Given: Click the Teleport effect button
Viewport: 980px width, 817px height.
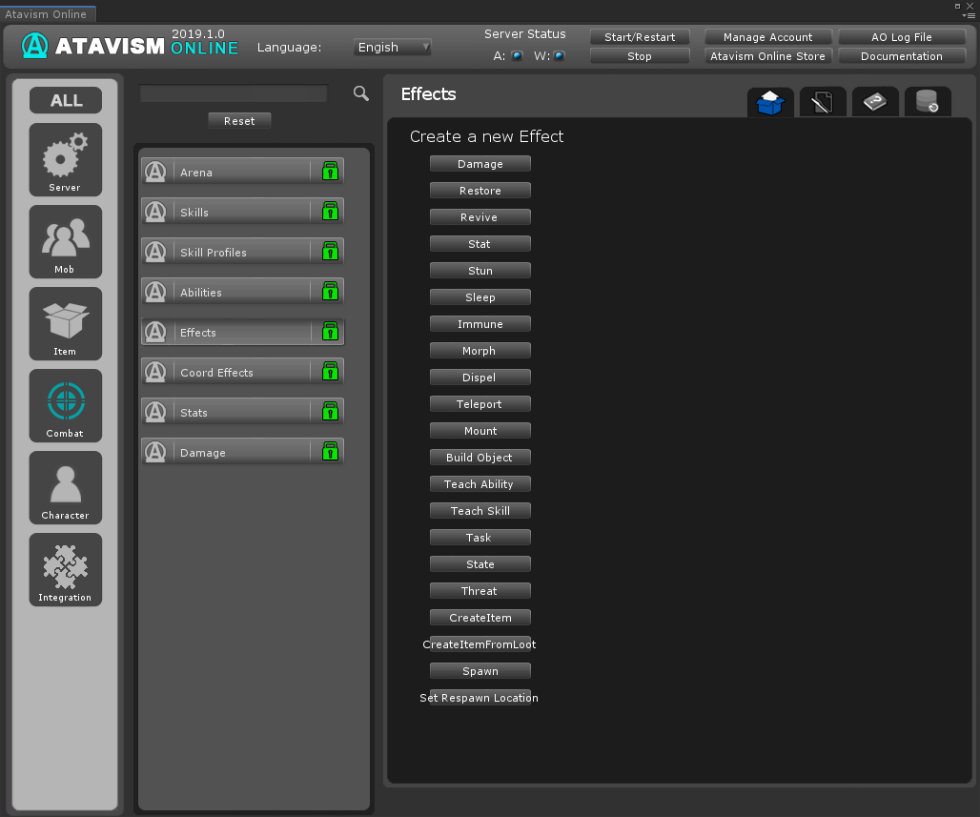Looking at the screenshot, I should coord(480,404).
